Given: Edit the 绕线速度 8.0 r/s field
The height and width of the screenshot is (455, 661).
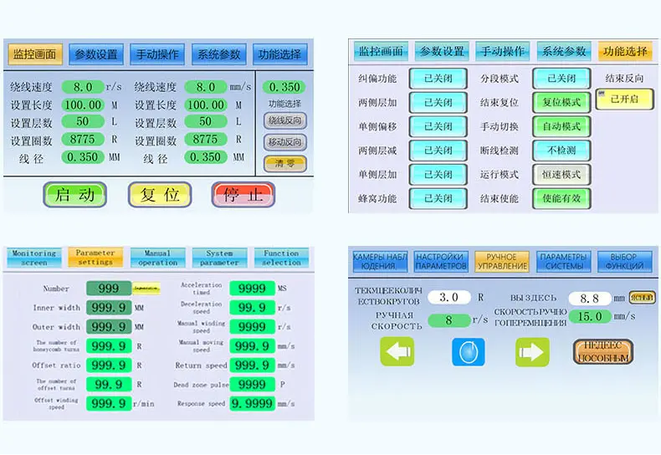Looking at the screenshot, I should [83, 87].
